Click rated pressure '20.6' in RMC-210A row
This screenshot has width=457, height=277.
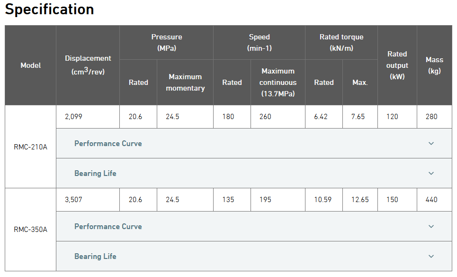tap(135, 117)
